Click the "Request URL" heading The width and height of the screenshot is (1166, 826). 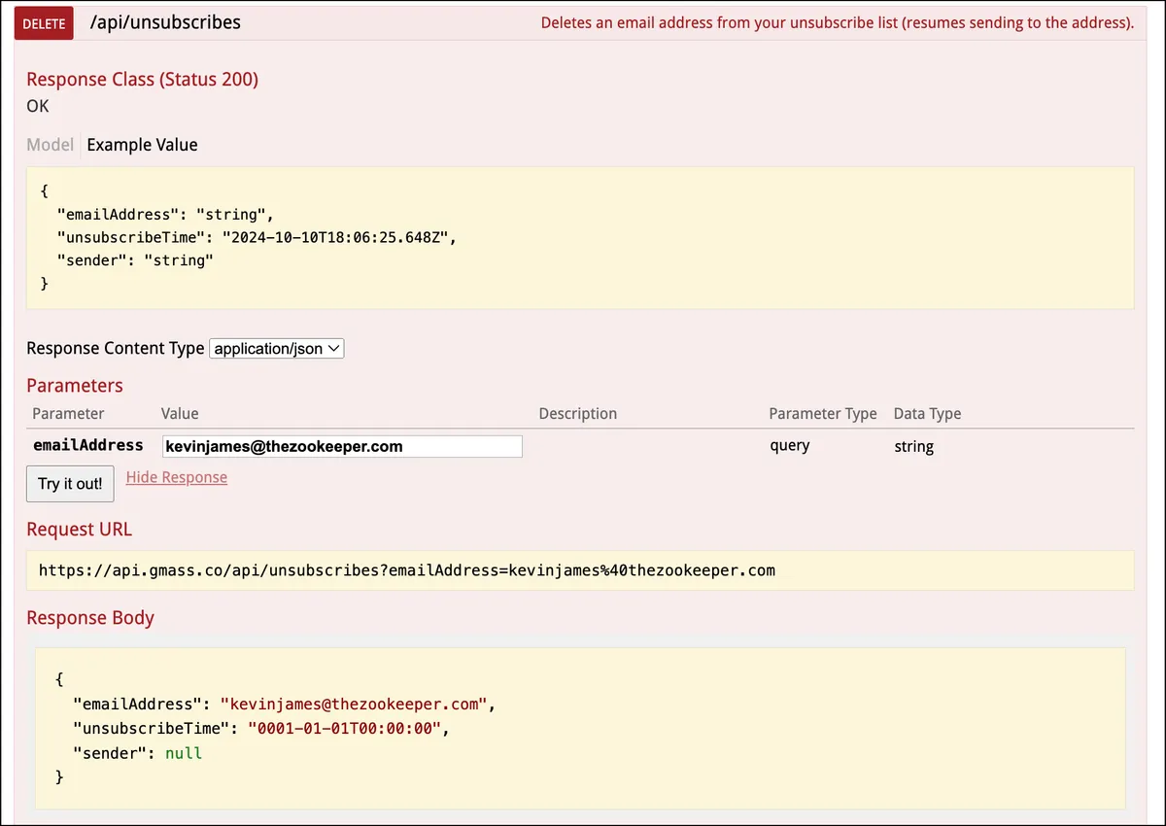point(80,530)
